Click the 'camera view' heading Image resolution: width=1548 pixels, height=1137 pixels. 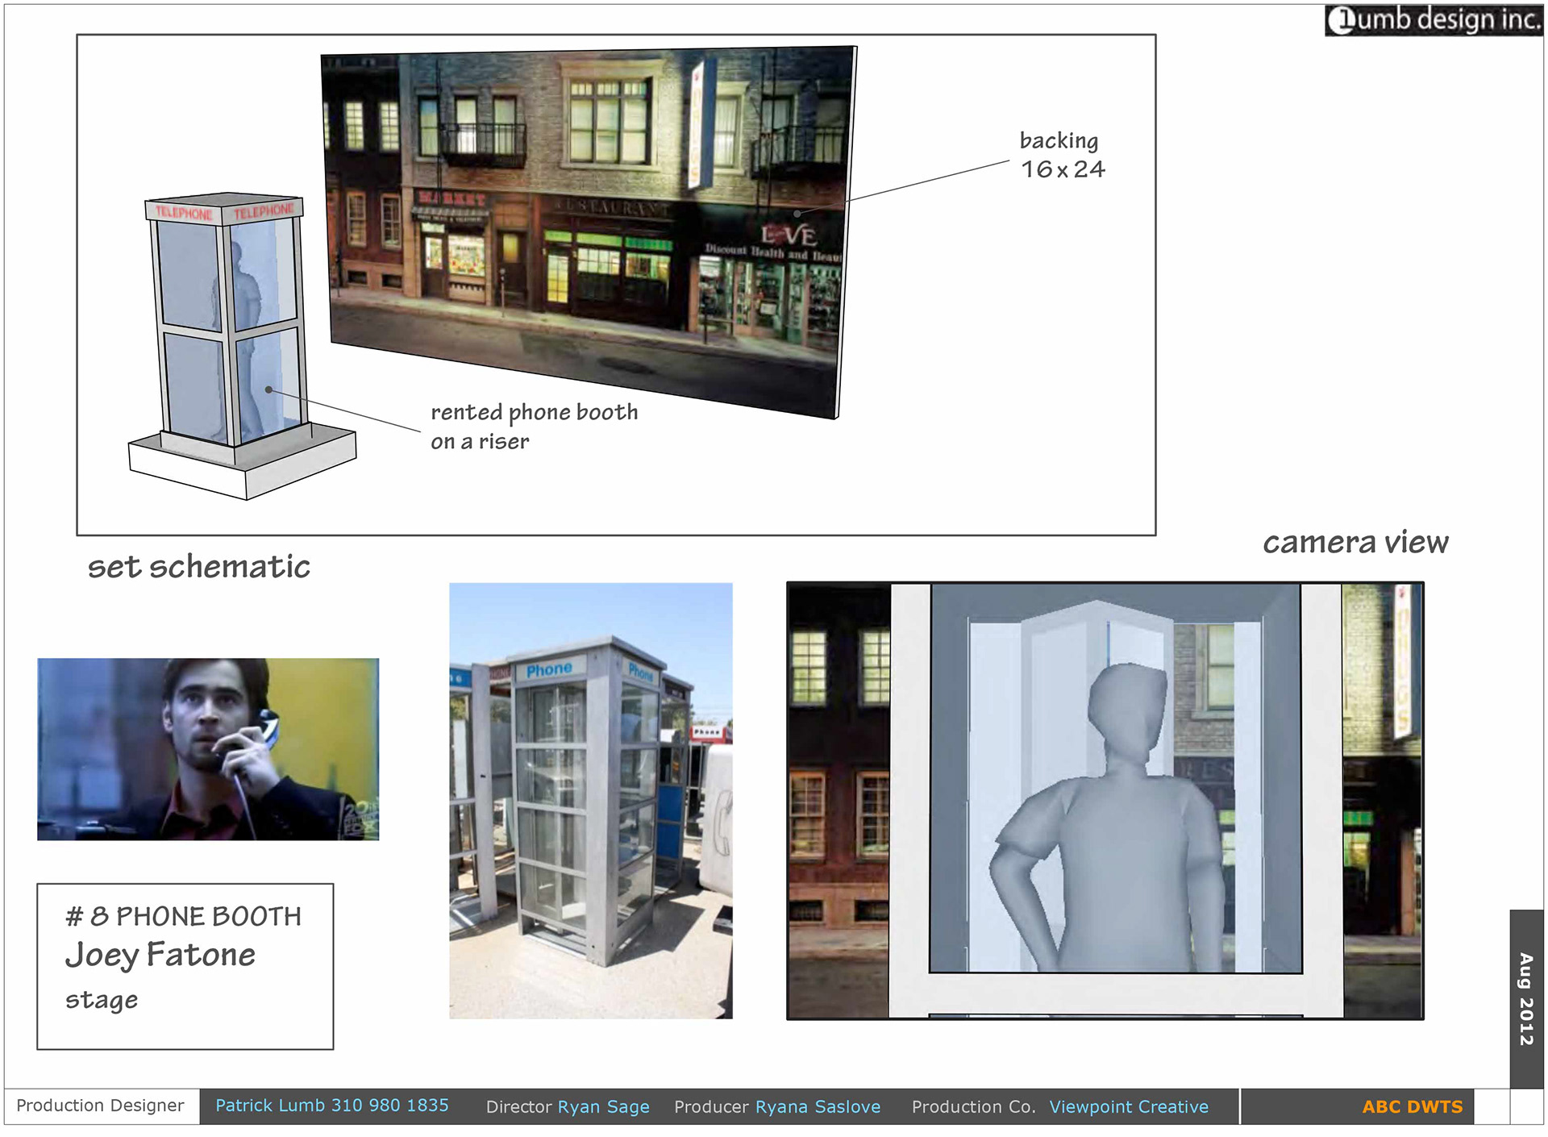[x=1354, y=543]
